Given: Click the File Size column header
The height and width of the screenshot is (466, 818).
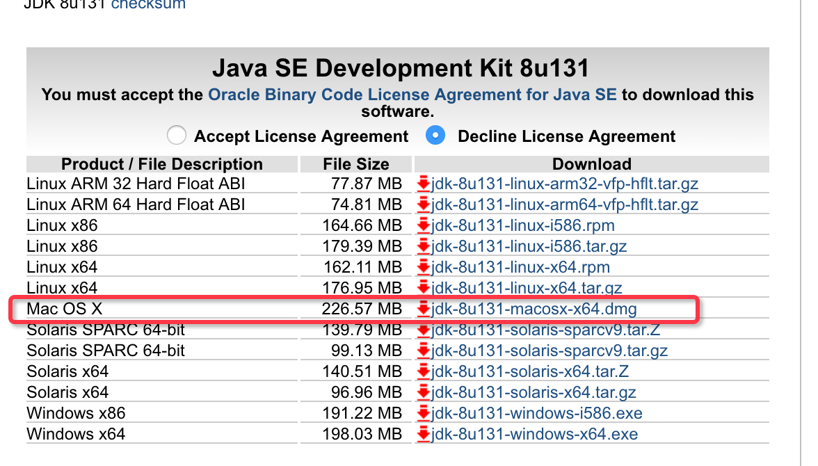Looking at the screenshot, I should (x=356, y=164).
